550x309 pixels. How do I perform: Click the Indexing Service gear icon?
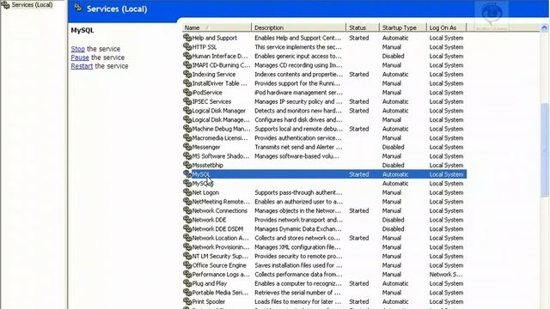187,74
